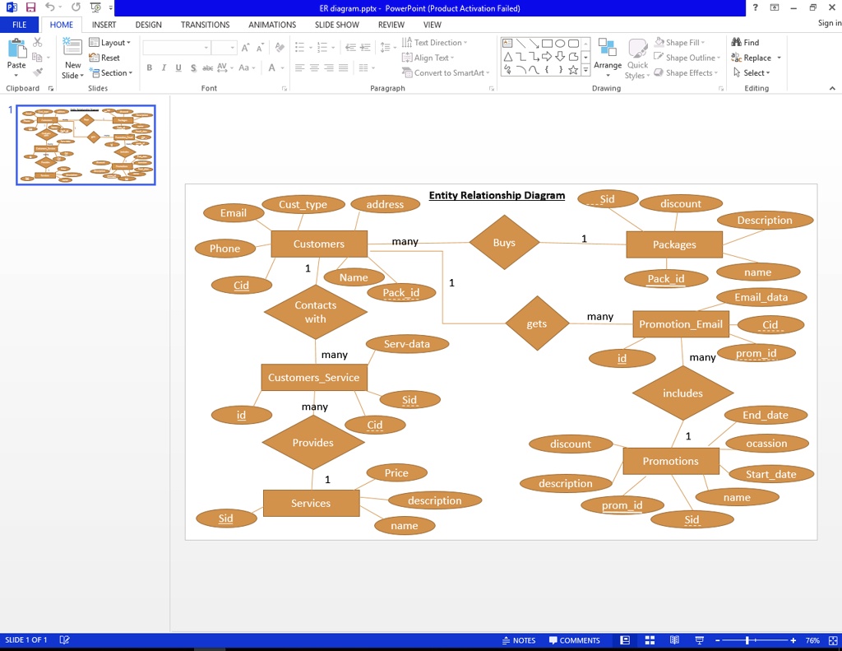Screen dimensions: 842x651
Task: Toggle Center alignment
Action: pyautogui.click(x=314, y=67)
